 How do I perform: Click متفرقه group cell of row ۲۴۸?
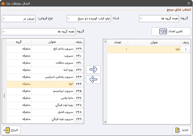tap(19, 112)
